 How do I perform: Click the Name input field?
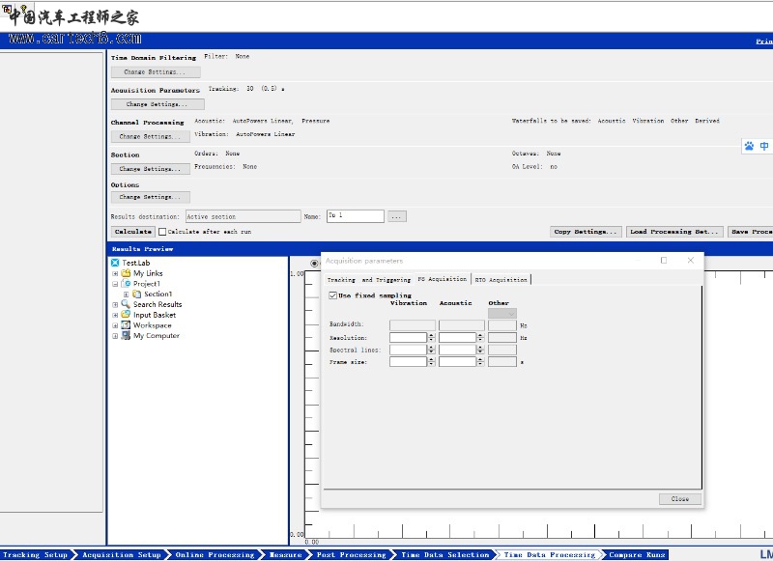click(x=356, y=215)
